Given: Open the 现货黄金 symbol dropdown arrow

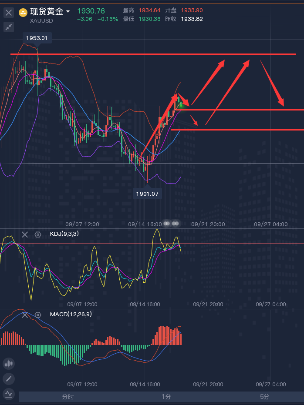Looking at the screenshot, I should [68, 11].
